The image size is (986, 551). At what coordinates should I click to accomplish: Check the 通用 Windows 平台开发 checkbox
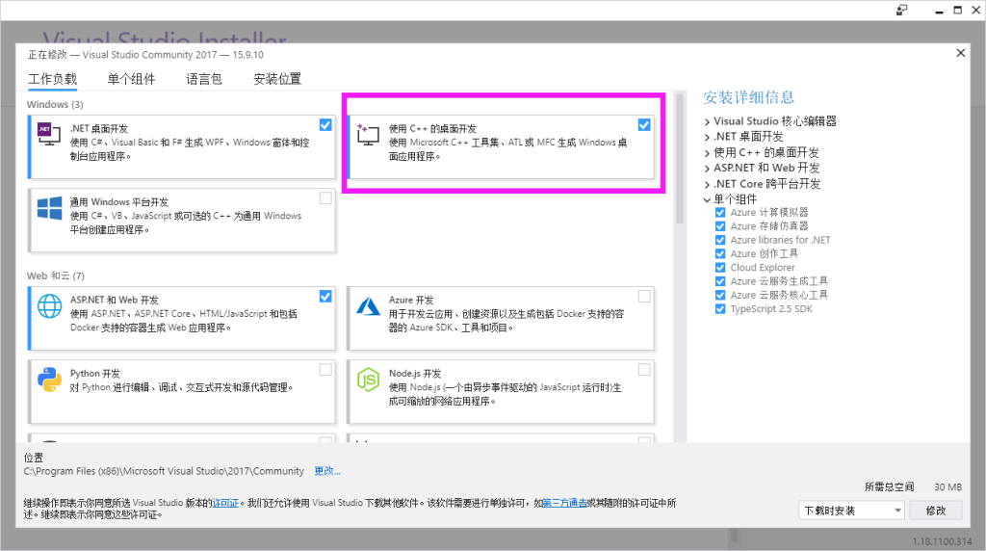(x=325, y=198)
